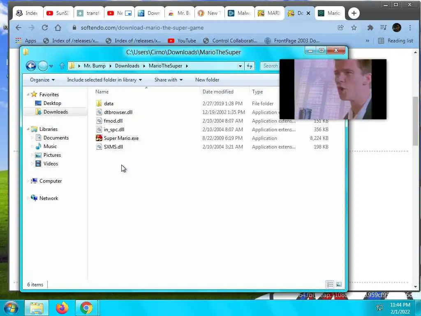
Task: Select the Super Mario.exe Mario icon
Action: click(99, 138)
